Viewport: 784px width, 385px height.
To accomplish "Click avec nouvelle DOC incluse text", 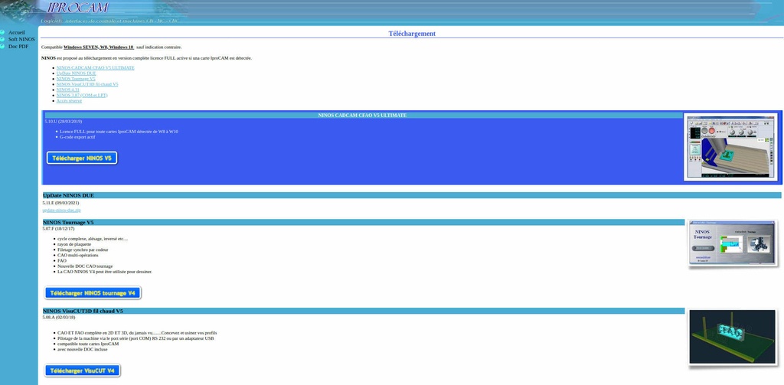I will (83, 350).
